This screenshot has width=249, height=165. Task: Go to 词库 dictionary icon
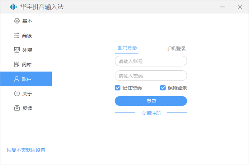pos(17,65)
